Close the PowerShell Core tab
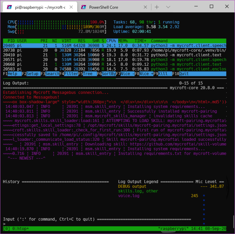 145,7
